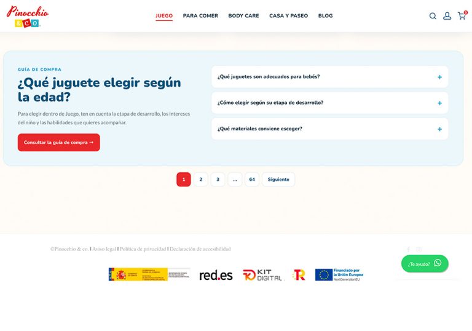Open the Política de privacidad link
472x331 pixels.
143,249
